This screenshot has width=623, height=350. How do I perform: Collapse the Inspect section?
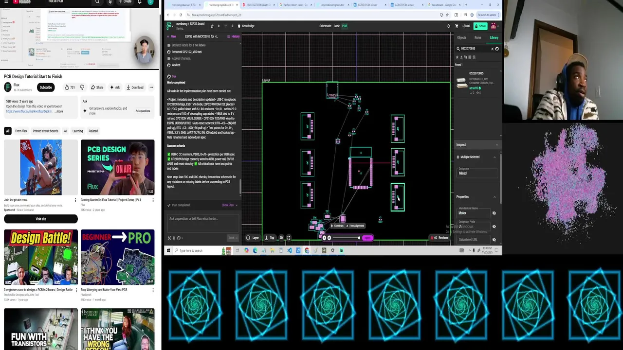click(x=496, y=145)
